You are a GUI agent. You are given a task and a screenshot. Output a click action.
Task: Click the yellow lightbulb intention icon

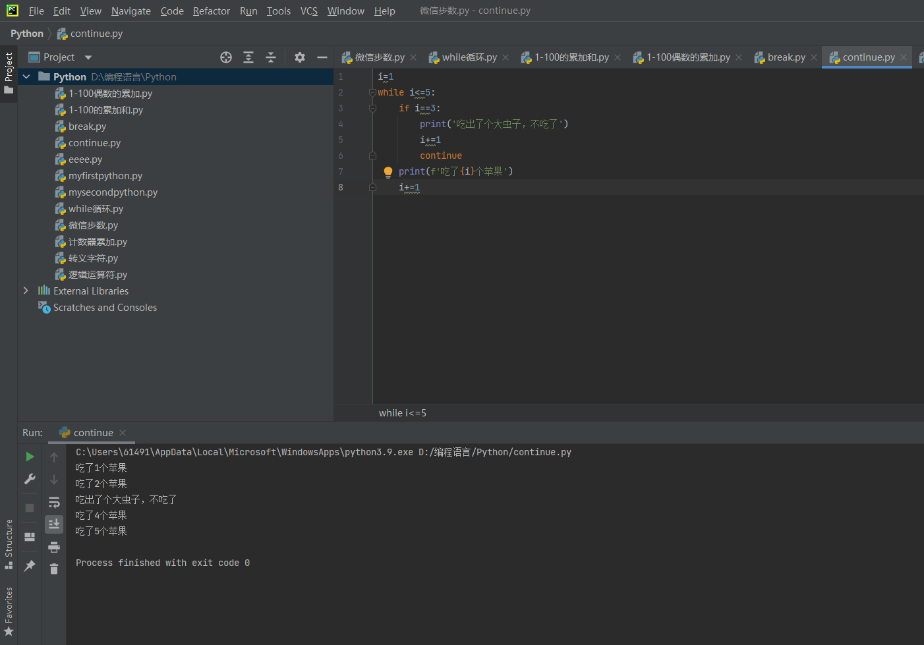click(x=388, y=172)
